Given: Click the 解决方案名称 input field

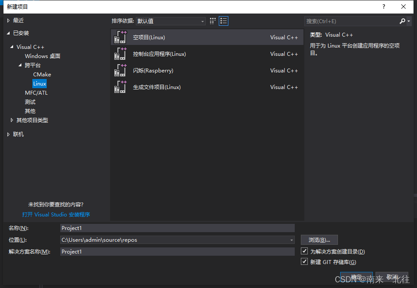Looking at the screenshot, I should point(177,252).
